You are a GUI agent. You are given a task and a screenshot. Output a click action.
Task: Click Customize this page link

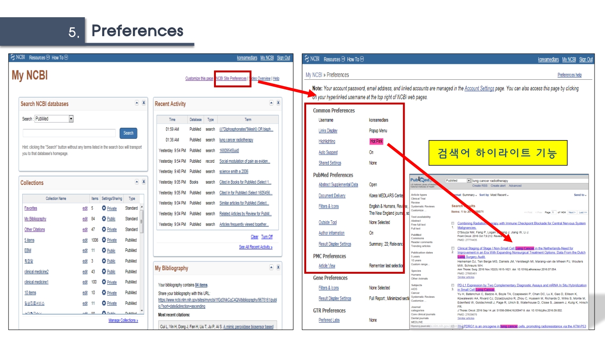point(199,78)
